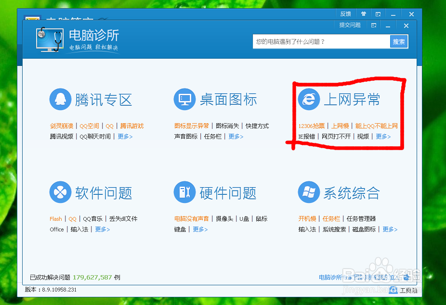Open the QQ link under 软件问题
Screen dimensions: 446x305
[73, 219]
